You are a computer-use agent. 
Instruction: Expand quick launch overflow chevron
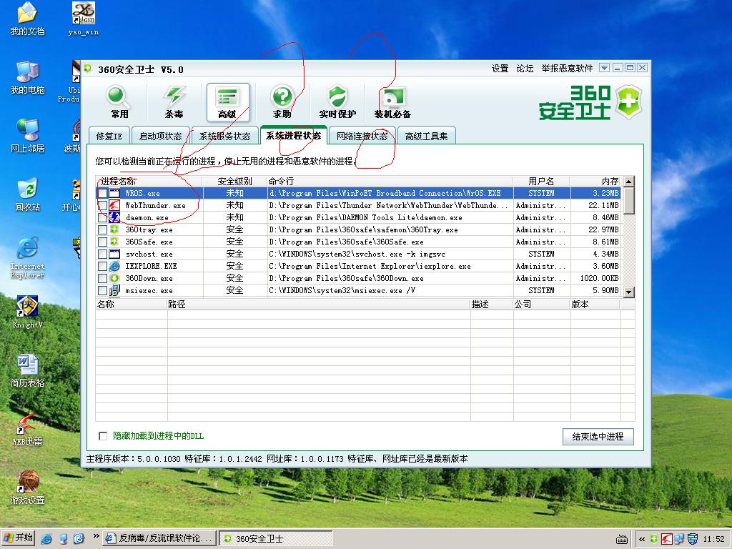(x=96, y=535)
